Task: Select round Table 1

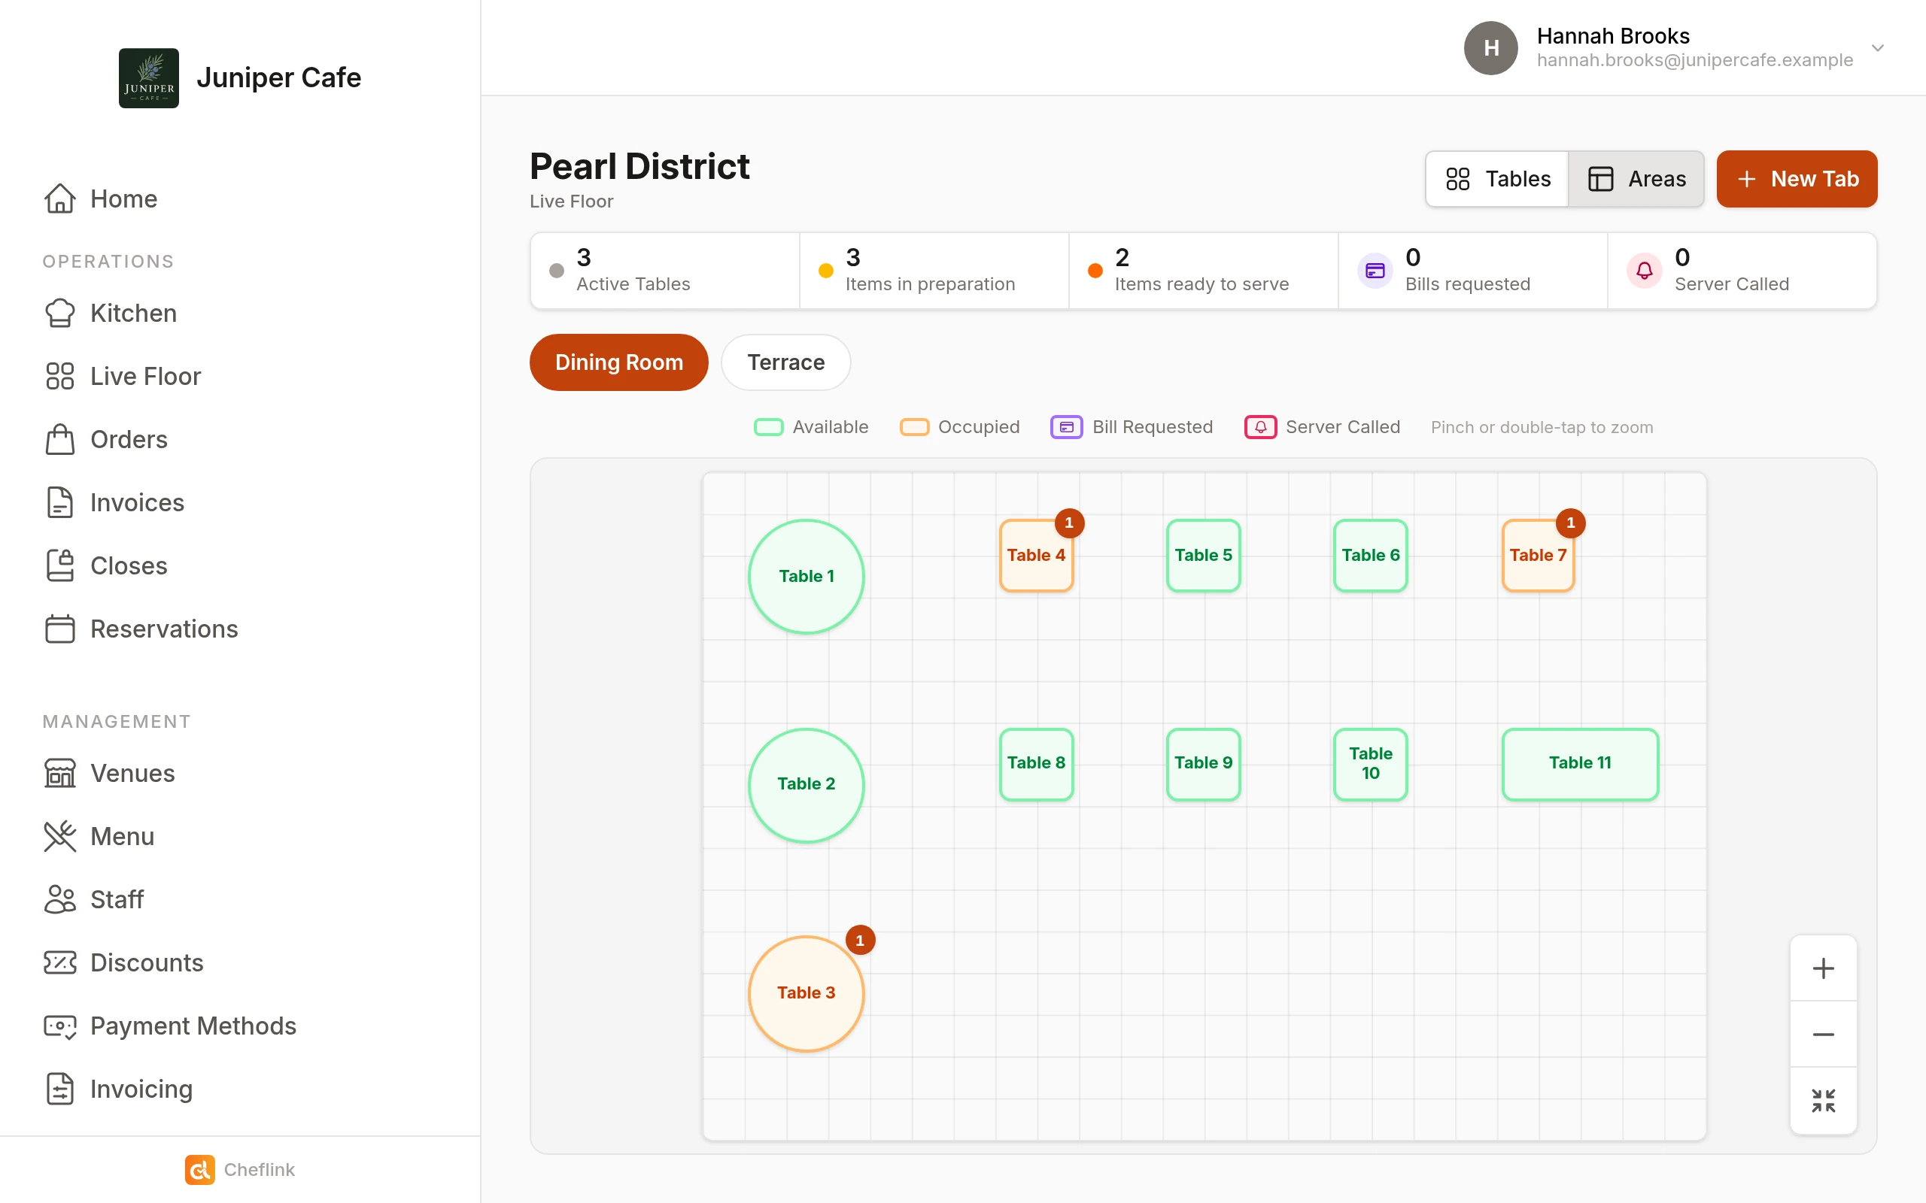Action: 807,576
